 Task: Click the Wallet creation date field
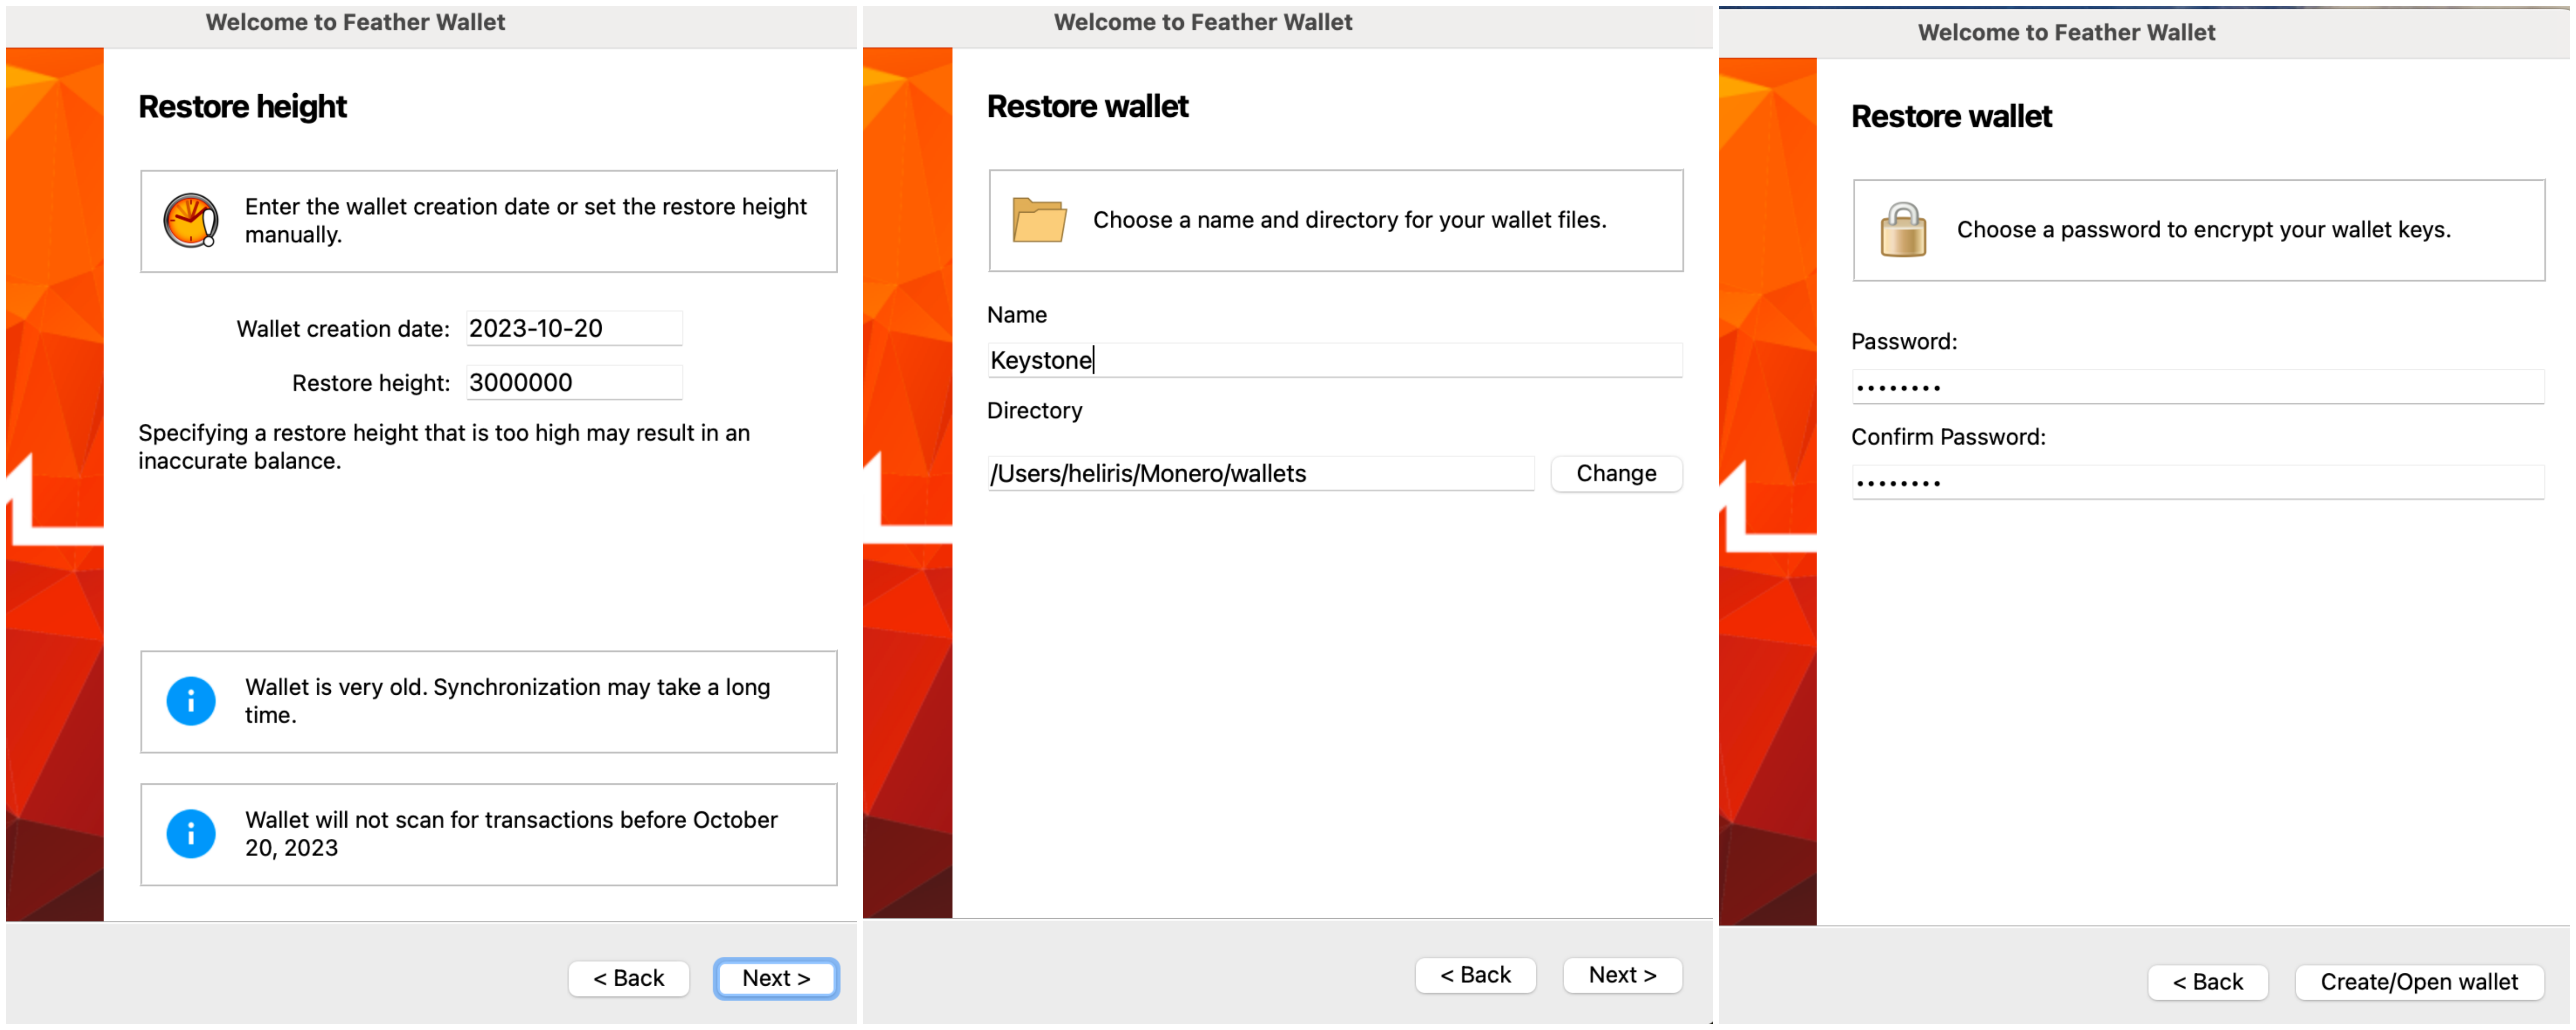574,329
